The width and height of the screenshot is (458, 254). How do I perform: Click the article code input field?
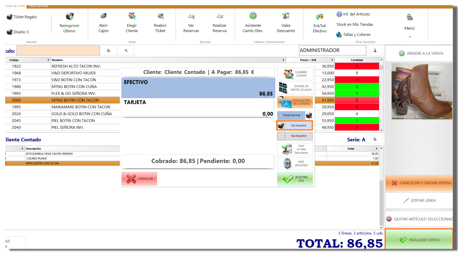(58, 50)
